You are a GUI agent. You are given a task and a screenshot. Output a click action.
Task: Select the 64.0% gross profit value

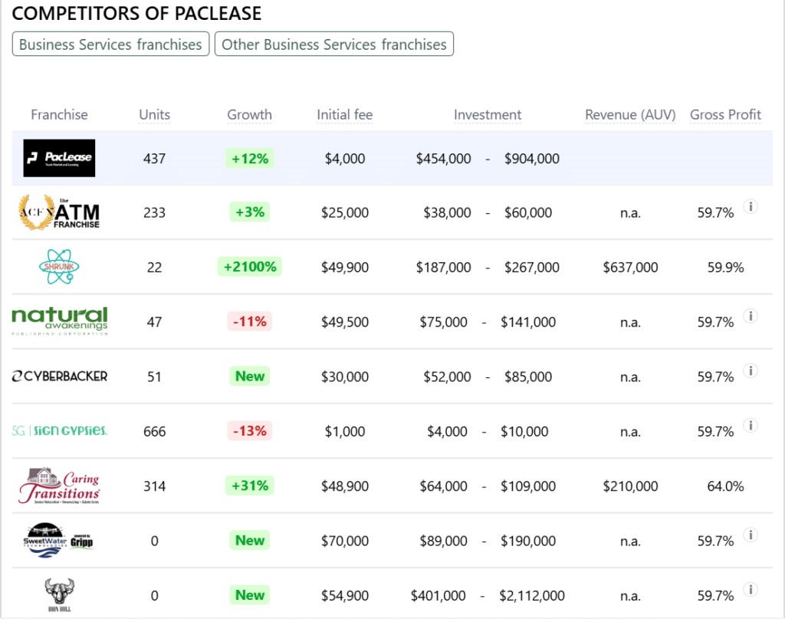coord(725,486)
